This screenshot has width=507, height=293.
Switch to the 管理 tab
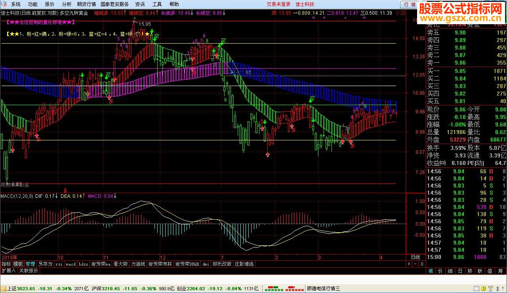point(30,264)
